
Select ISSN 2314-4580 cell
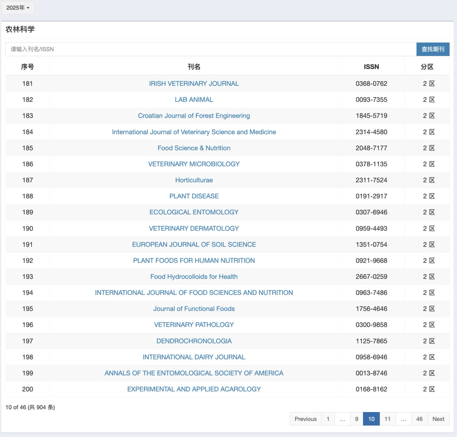[x=372, y=132]
